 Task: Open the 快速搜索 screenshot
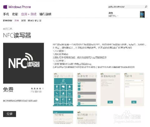[87, 89]
